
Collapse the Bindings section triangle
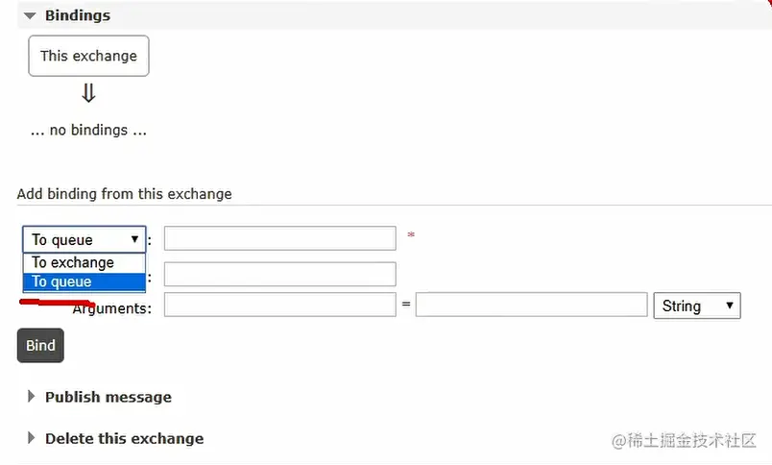pos(30,15)
